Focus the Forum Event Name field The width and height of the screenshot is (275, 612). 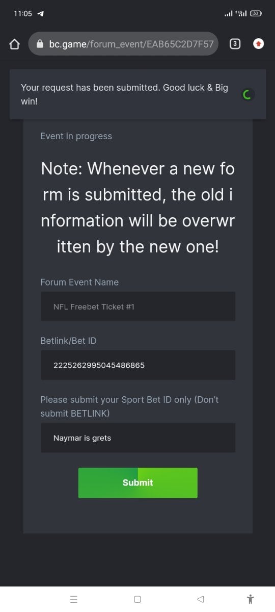tap(137, 307)
